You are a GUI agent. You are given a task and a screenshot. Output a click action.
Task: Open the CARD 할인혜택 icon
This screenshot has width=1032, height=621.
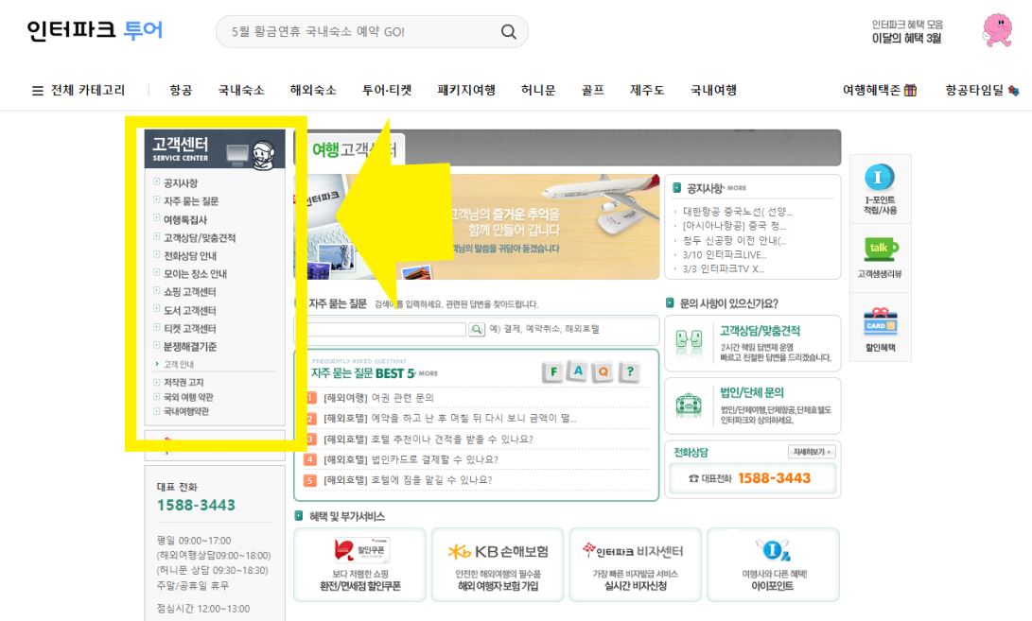pyautogui.click(x=881, y=322)
